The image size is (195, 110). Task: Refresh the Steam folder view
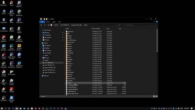click(119, 25)
